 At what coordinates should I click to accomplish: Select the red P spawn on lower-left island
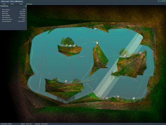(66, 81)
